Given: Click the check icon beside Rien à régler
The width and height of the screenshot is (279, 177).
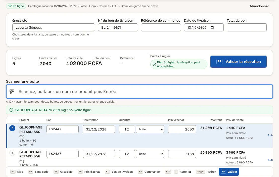Looking at the screenshot, I should point(154,64).
